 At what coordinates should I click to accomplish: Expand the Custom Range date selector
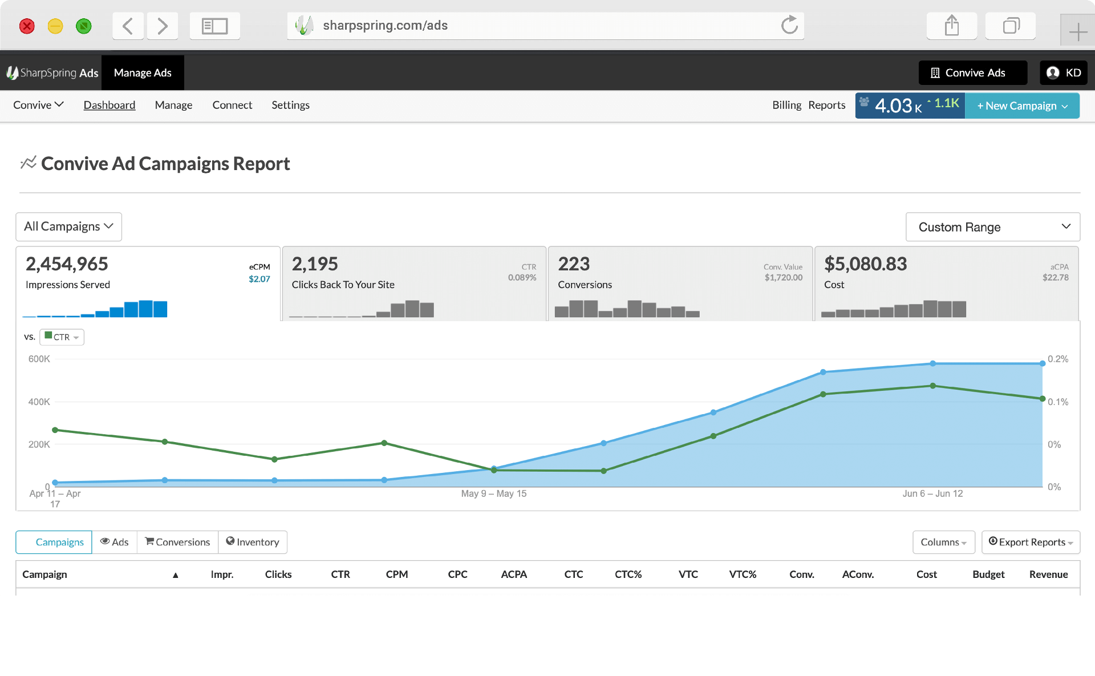click(992, 227)
